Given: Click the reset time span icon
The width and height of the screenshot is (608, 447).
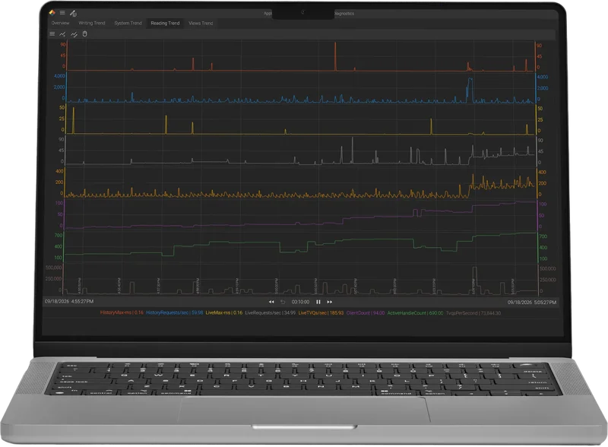Looking at the screenshot, I should tap(283, 302).
